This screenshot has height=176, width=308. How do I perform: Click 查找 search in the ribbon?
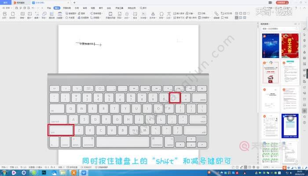pos(143,8)
